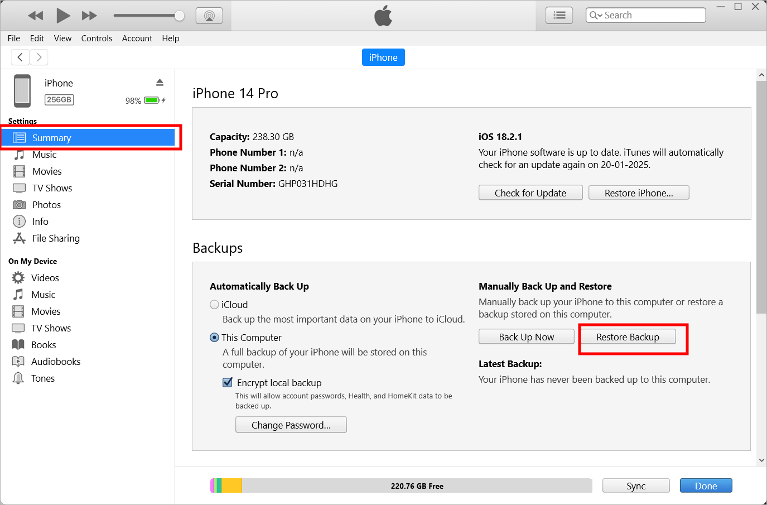
Task: Click the Back Up Now button
Action: 527,336
